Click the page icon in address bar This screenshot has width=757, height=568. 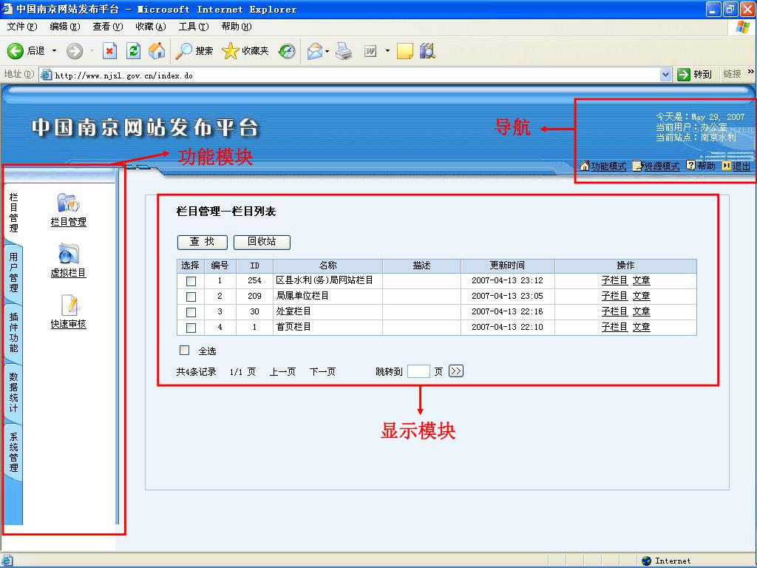click(x=46, y=75)
